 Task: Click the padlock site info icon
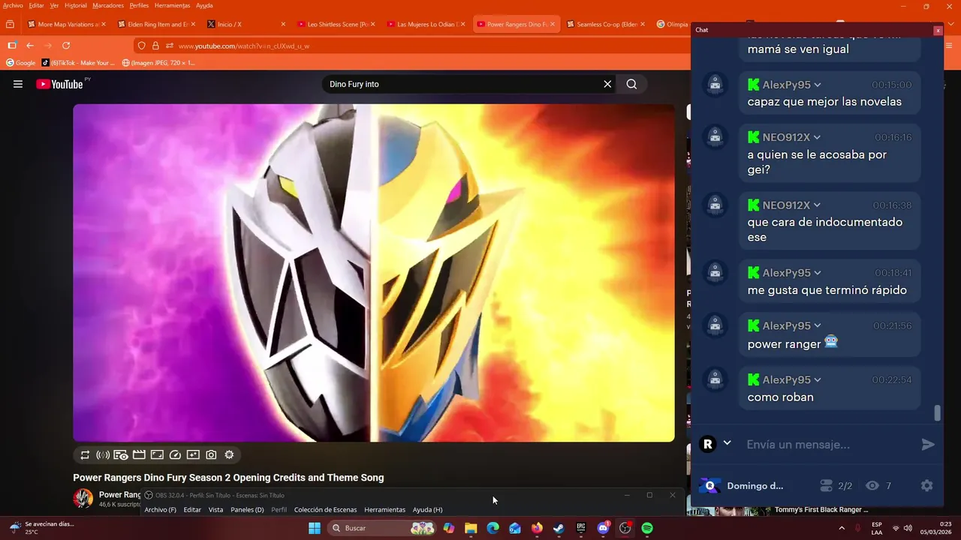coord(155,46)
